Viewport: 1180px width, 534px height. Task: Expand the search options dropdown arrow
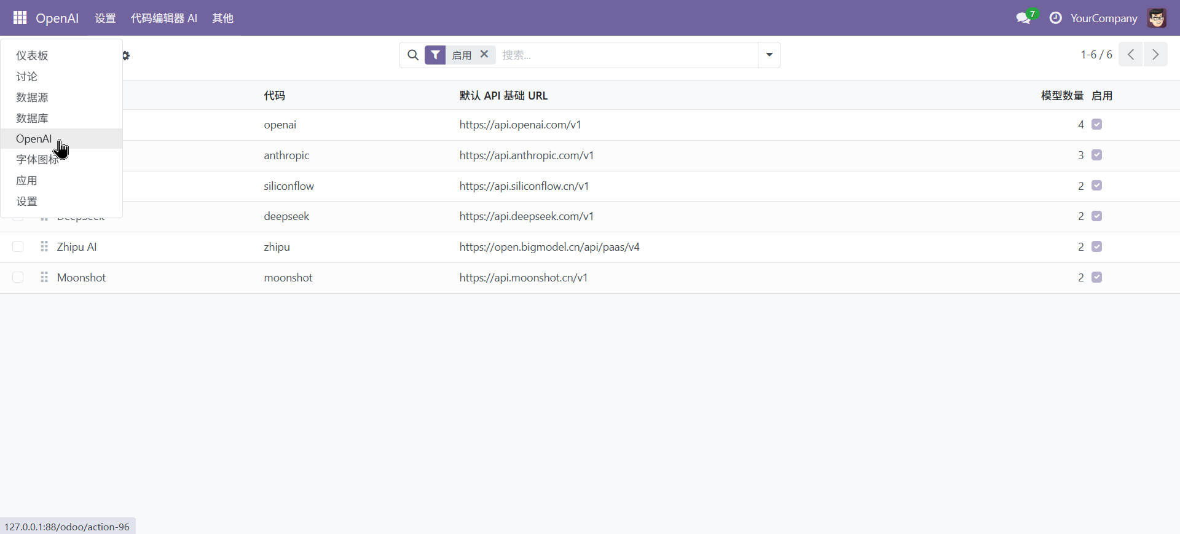pyautogui.click(x=769, y=55)
